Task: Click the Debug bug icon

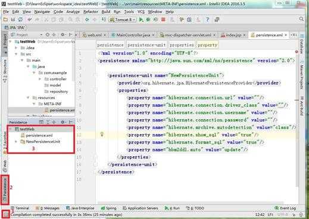Action: pyautogui.click(x=148, y=20)
